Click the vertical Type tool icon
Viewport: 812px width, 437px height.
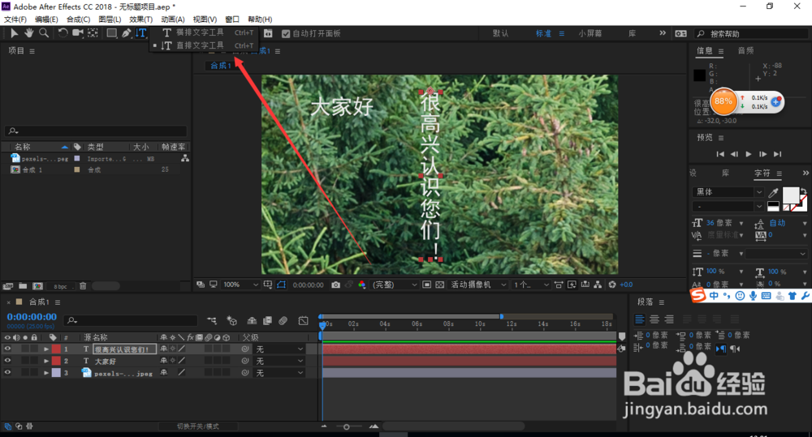pyautogui.click(x=140, y=33)
